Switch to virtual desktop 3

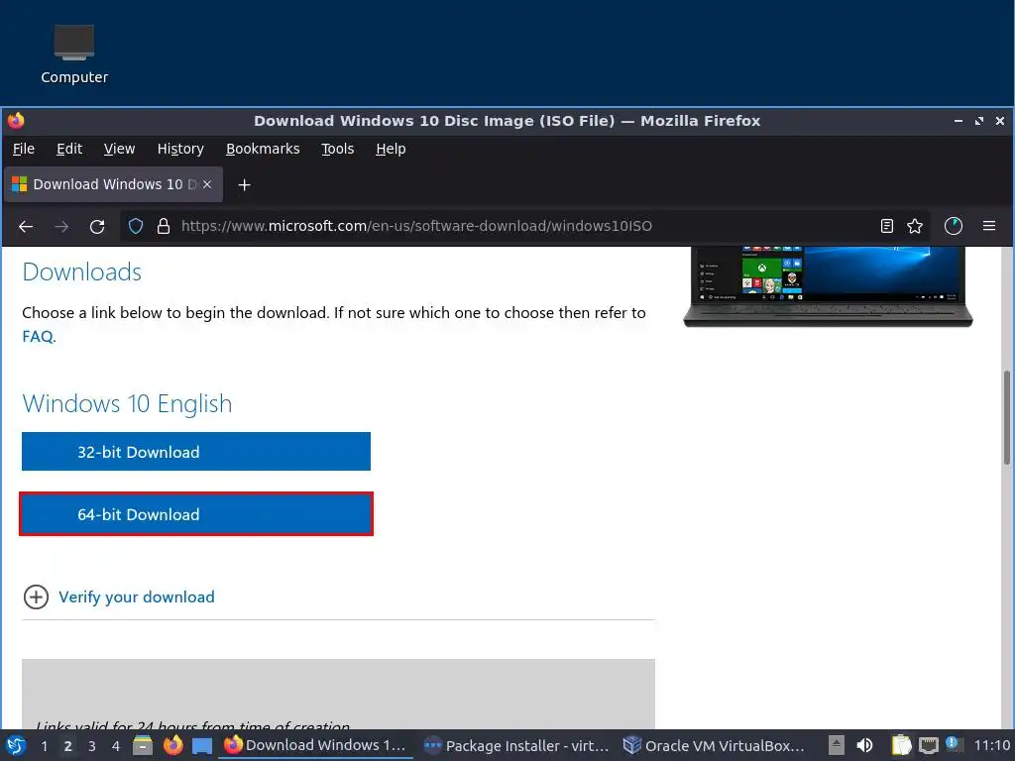(92, 746)
